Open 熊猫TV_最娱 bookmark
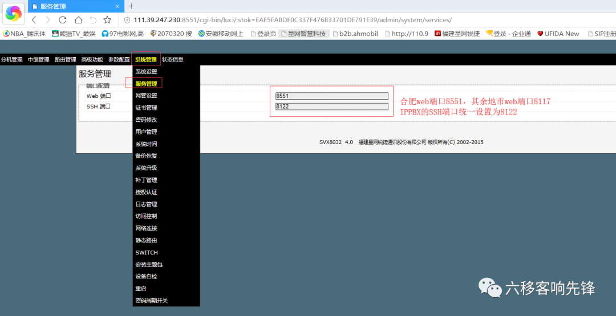The image size is (616, 316). tap(74, 34)
